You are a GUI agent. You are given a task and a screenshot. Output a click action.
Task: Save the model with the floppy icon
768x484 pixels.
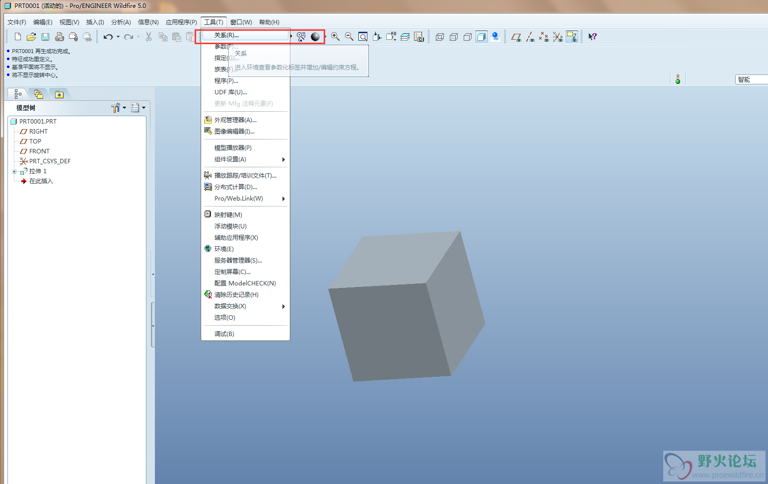click(45, 37)
